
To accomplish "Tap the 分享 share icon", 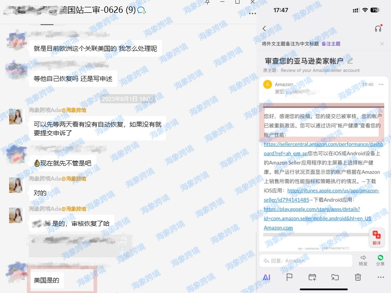I will (380, 261).
